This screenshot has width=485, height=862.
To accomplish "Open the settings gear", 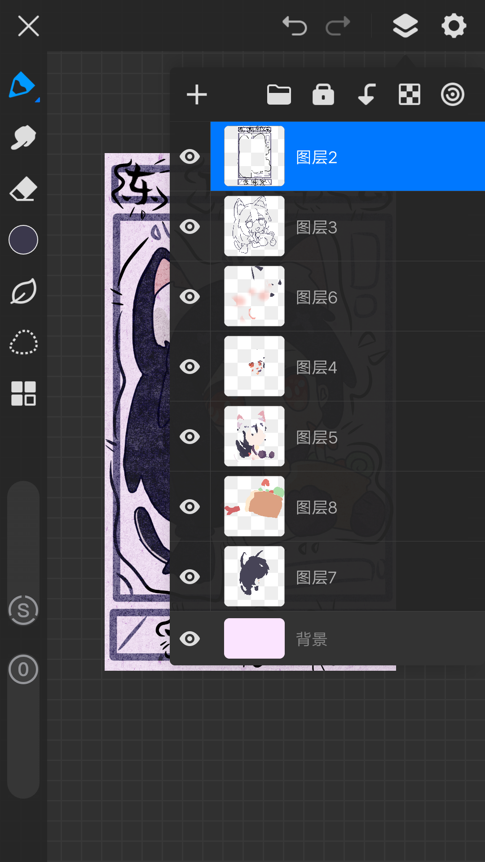I will [454, 26].
